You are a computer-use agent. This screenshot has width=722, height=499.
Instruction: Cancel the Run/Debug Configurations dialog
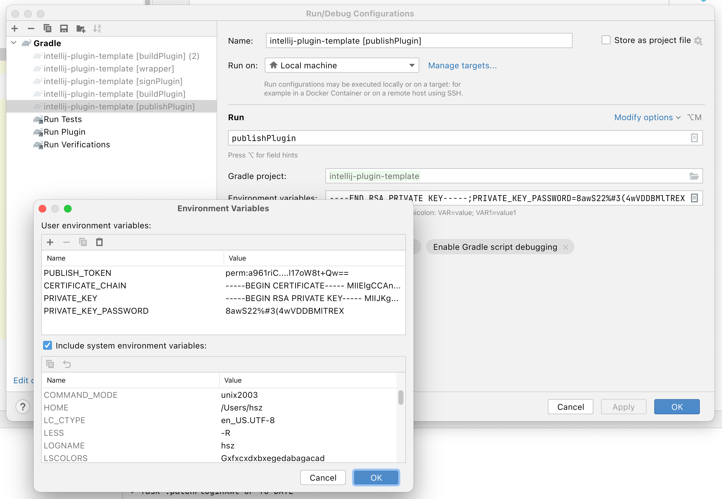pos(571,407)
